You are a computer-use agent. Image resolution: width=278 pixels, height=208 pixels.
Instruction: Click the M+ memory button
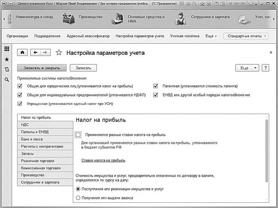(x=237, y=4)
